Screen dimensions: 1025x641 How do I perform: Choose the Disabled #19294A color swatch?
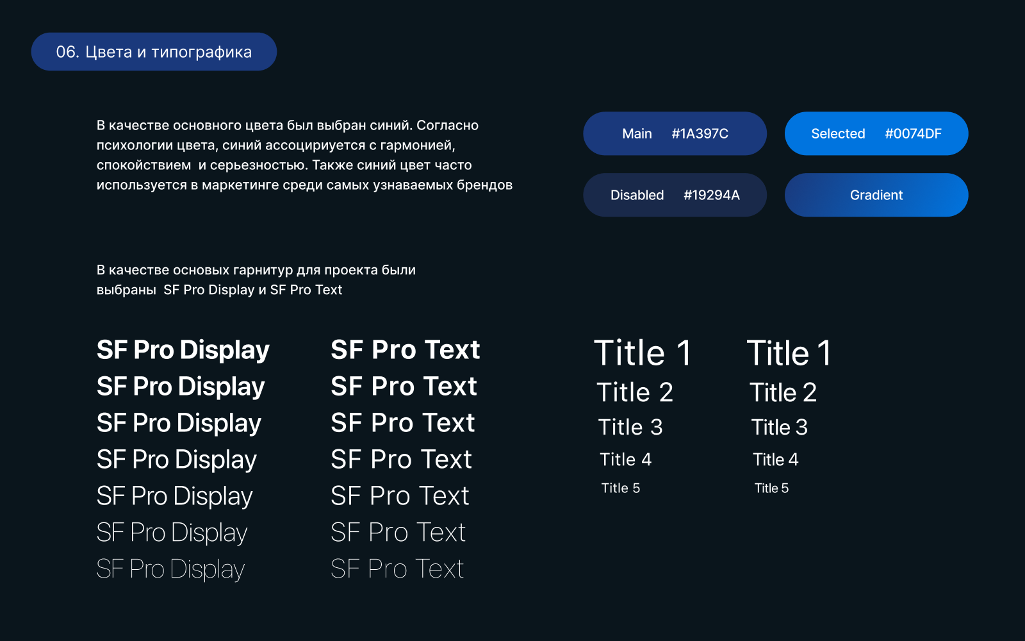(675, 195)
